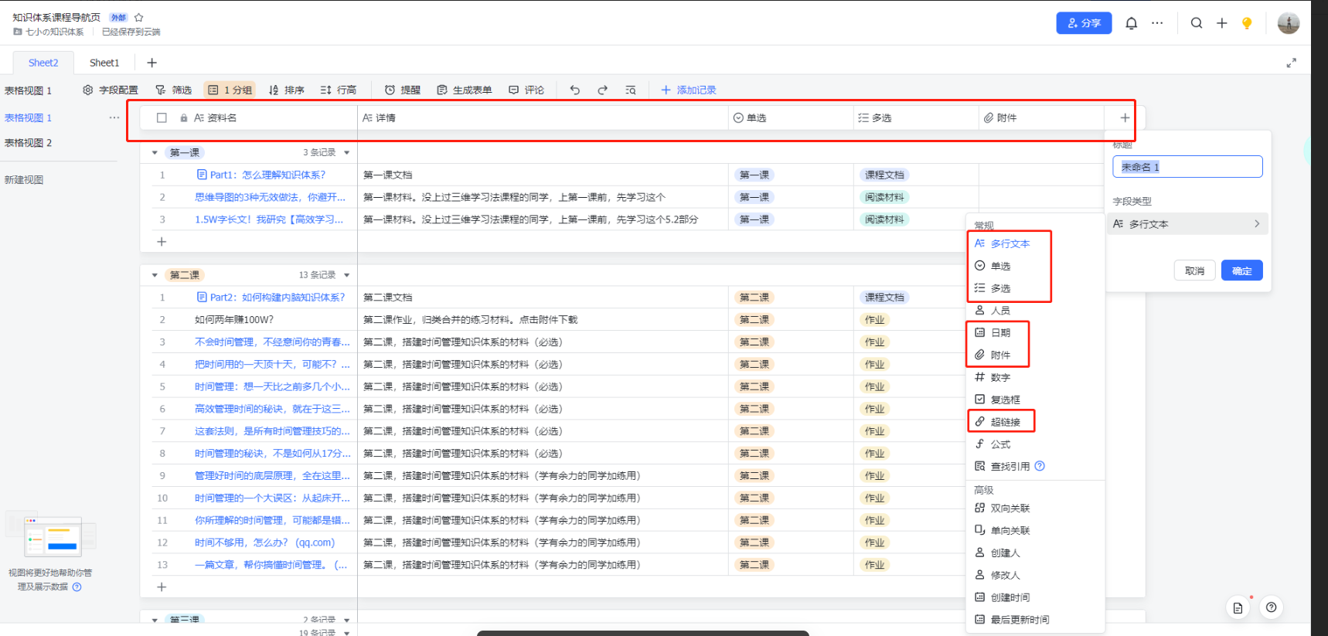Open the row height (行高) tool
The image size is (1328, 636).
point(339,90)
